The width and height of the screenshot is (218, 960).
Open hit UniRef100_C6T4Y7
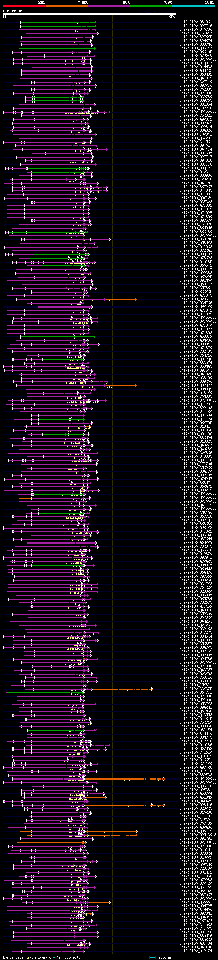pos(196,33)
